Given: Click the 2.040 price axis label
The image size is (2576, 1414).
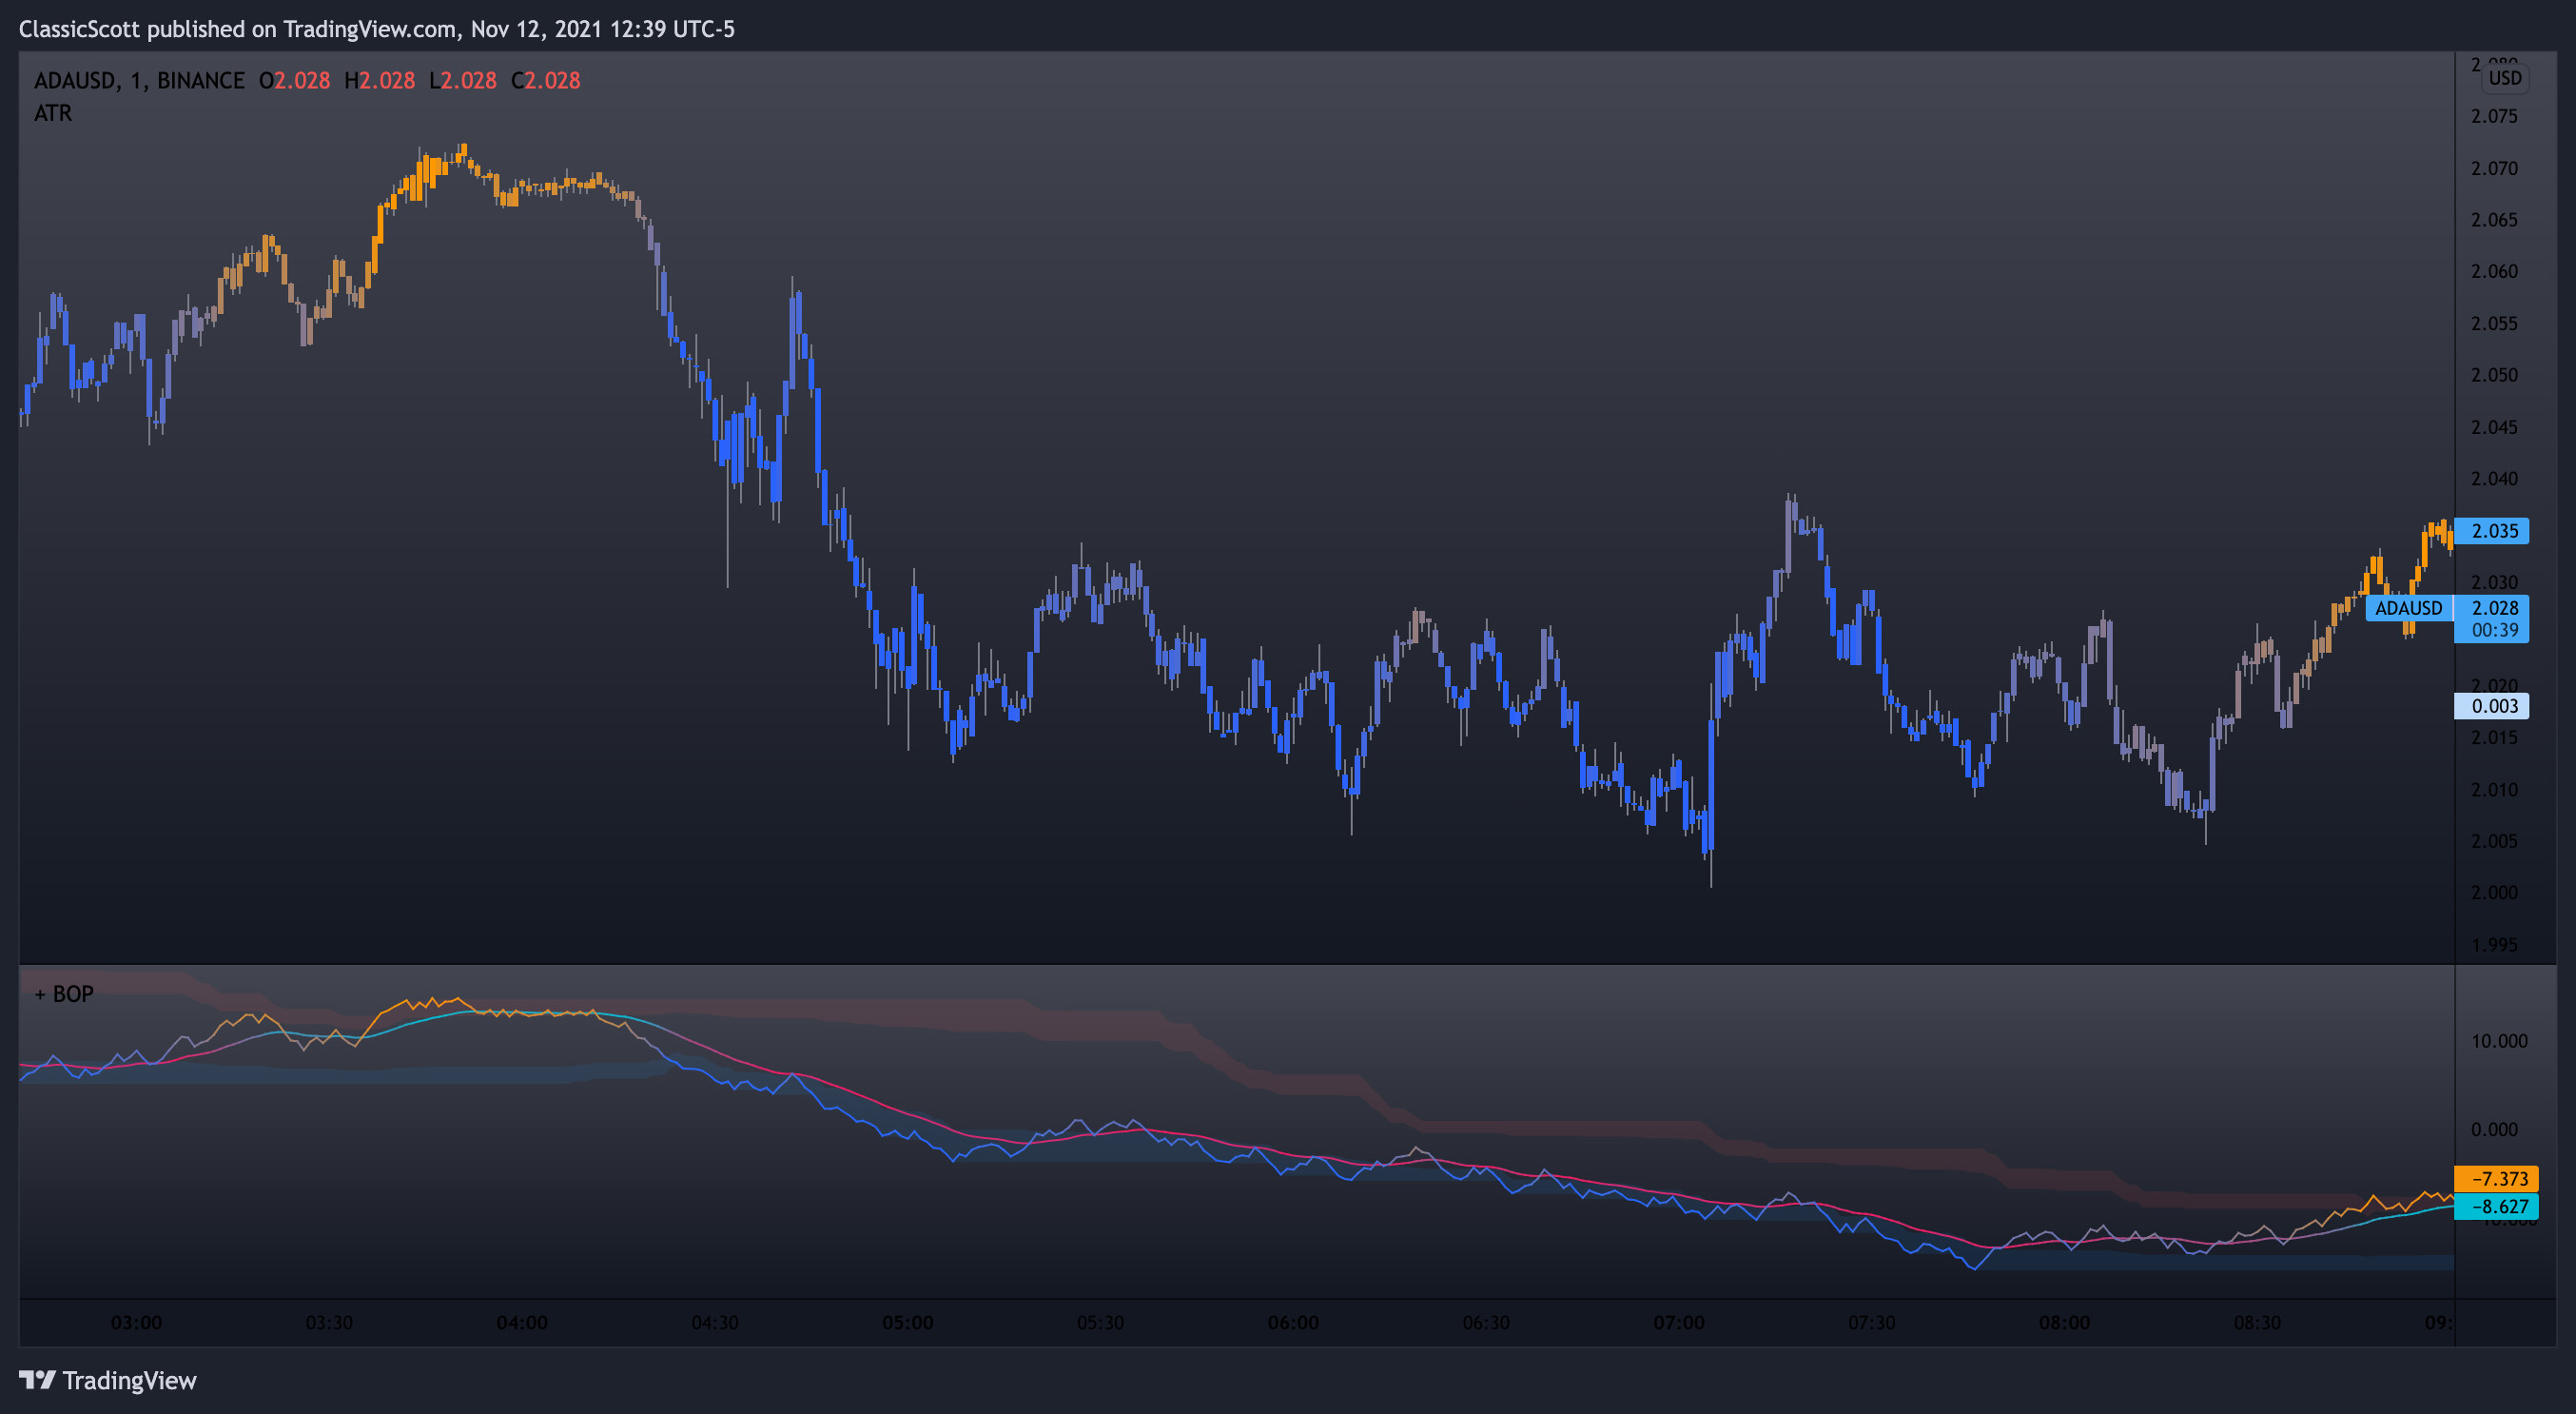Looking at the screenshot, I should pos(2494,478).
